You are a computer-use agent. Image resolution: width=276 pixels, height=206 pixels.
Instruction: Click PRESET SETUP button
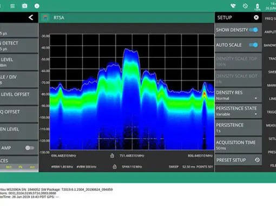[x=238, y=160]
